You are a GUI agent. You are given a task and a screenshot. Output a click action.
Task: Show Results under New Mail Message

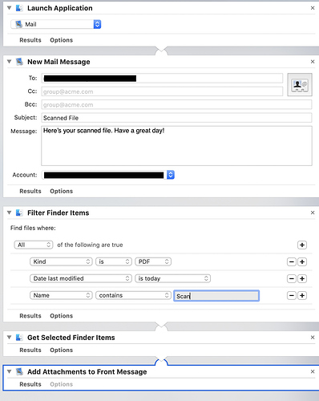point(30,191)
